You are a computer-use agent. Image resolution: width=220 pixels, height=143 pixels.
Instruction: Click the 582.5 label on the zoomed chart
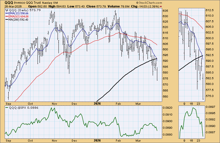coord(210,78)
